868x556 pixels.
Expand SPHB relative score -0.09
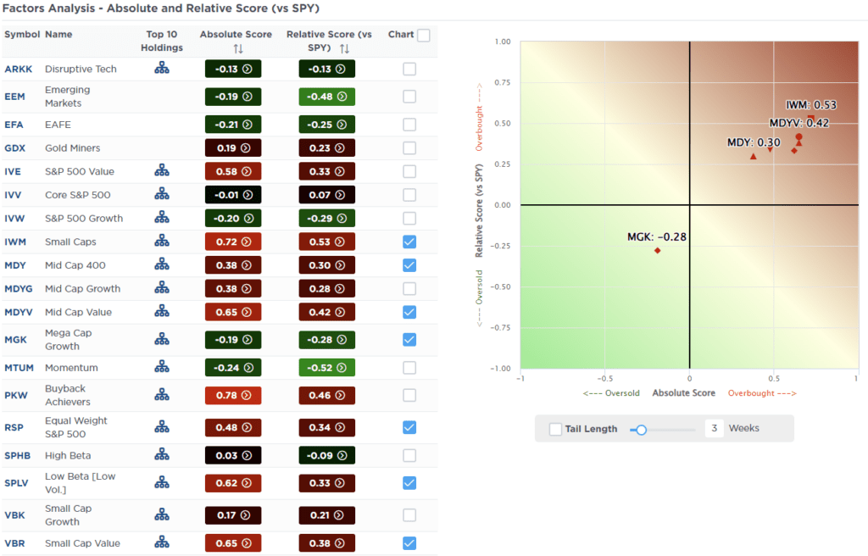click(x=326, y=455)
